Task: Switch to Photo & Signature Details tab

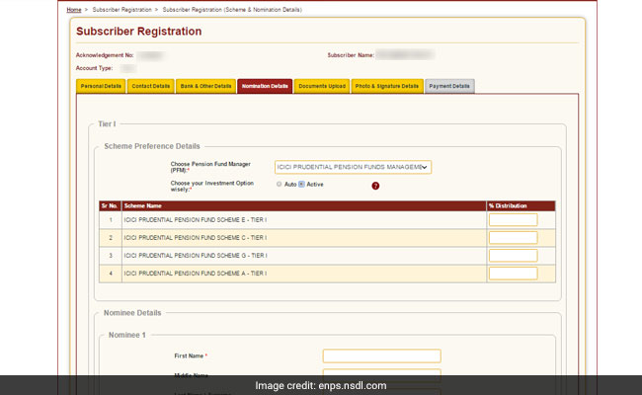Action: tap(387, 86)
